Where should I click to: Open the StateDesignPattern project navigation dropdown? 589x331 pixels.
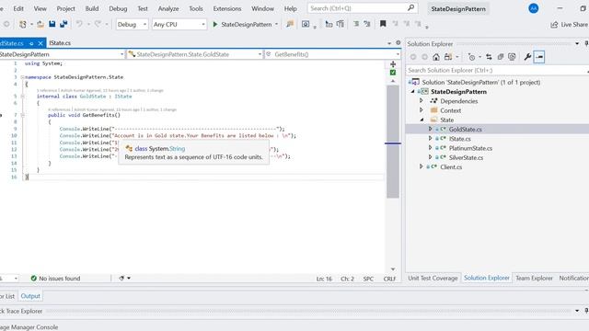coord(62,54)
